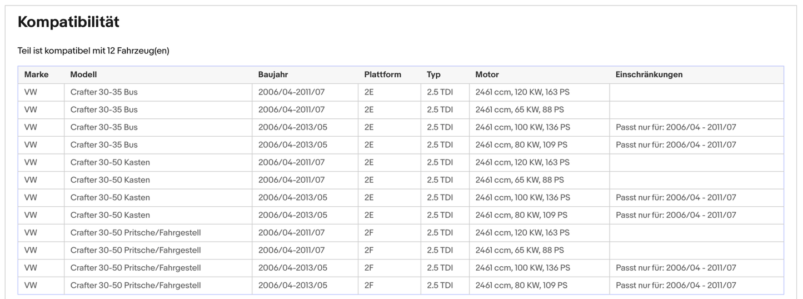Click the Kompatibilität heading
The height and width of the screenshot is (299, 803).
click(68, 22)
